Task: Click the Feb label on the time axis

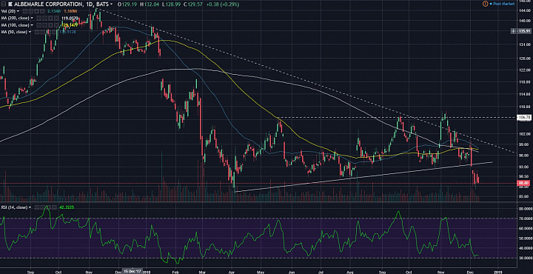Action: point(175,272)
